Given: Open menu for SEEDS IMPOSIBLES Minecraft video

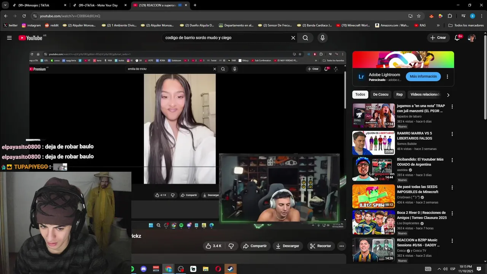Looking at the screenshot, I should tap(452, 188).
